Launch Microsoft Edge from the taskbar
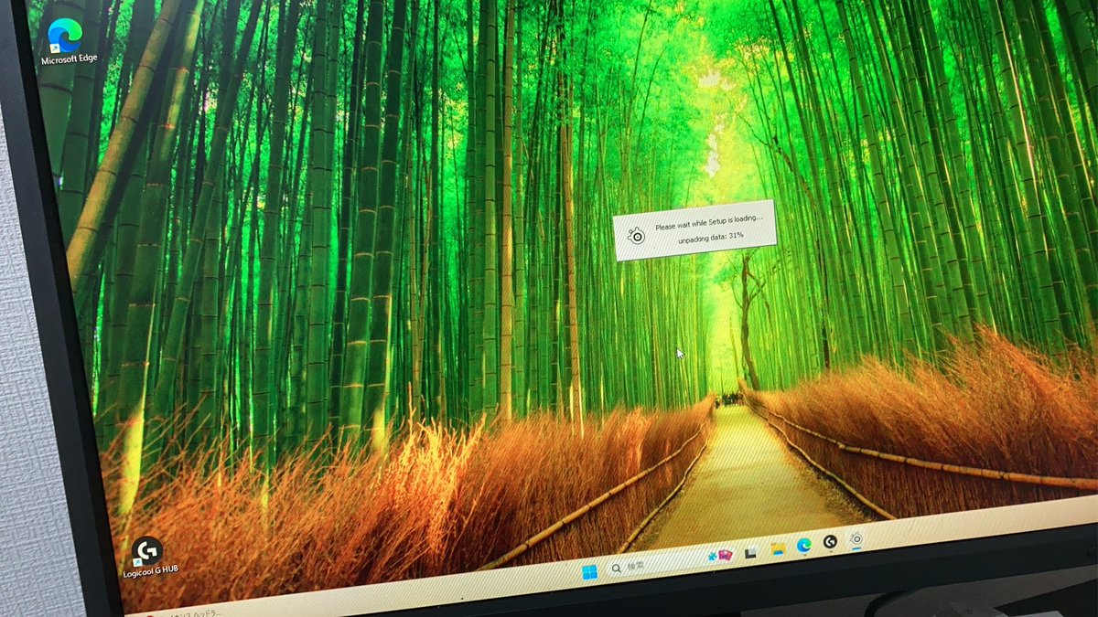Image resolution: width=1098 pixels, height=617 pixels. [x=803, y=545]
